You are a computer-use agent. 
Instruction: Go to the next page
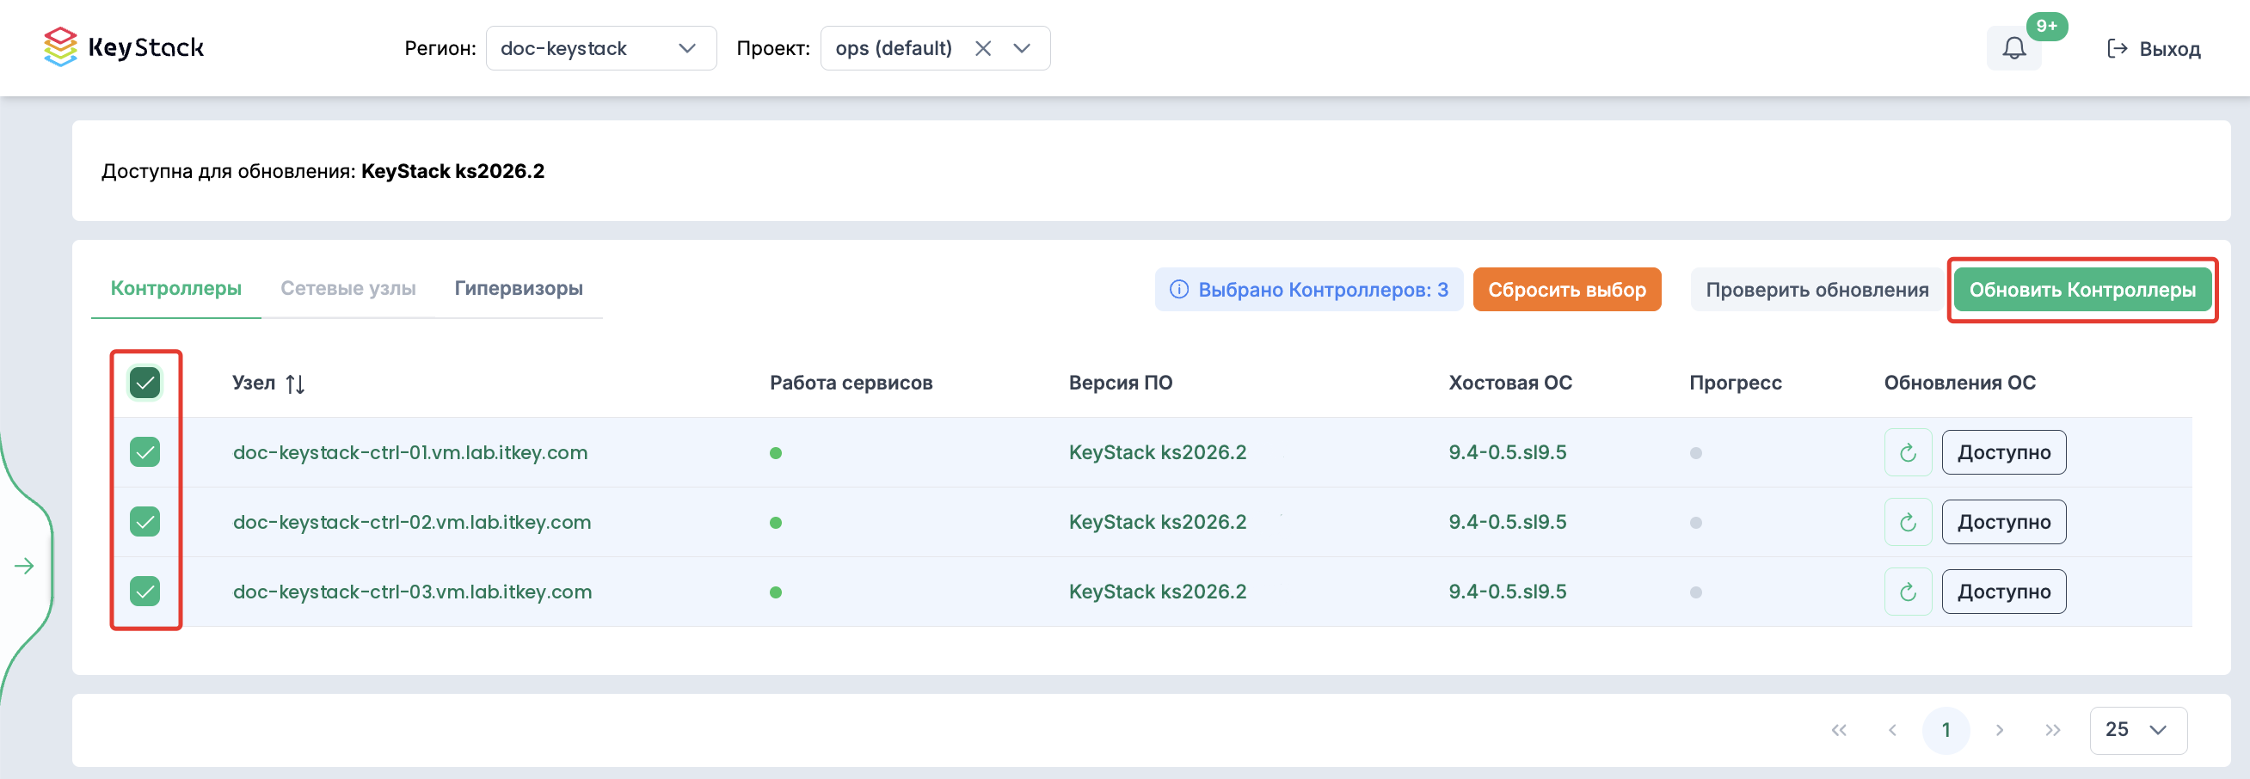coord(2000,730)
